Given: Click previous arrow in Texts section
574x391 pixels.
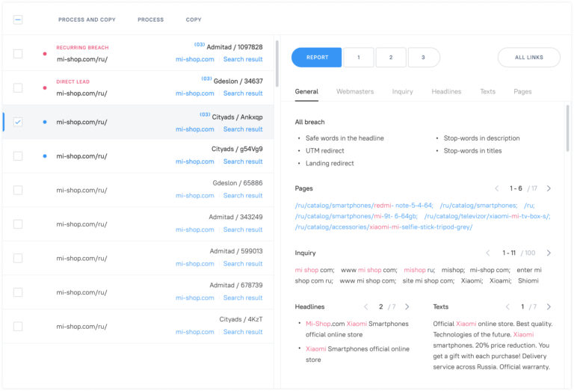Looking at the screenshot, I should pyautogui.click(x=507, y=307).
